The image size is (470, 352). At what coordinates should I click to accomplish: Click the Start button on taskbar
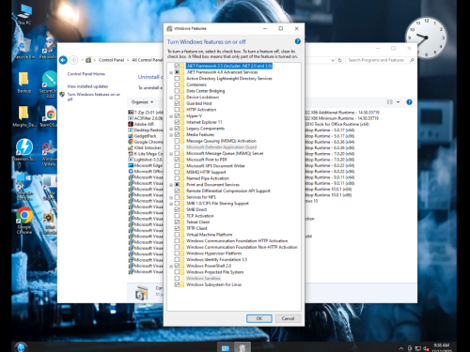21,347
